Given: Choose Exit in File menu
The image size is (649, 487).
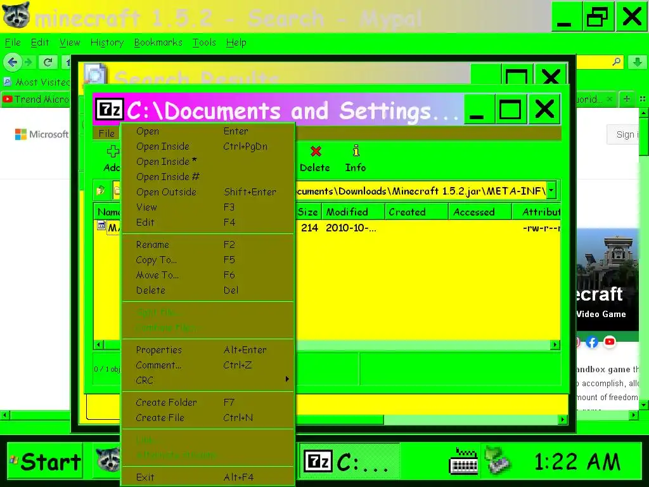Looking at the screenshot, I should pos(208,477).
